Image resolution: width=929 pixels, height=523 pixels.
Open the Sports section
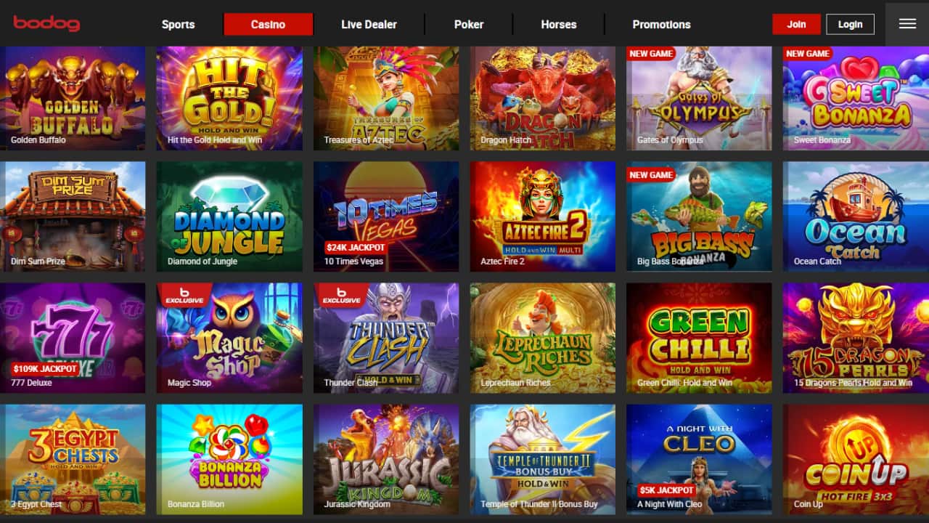tap(178, 24)
